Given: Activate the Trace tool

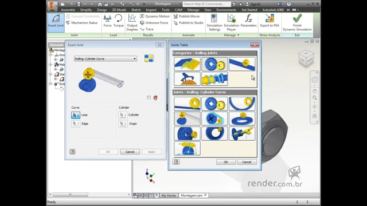Looking at the screenshot, I should [147, 29].
